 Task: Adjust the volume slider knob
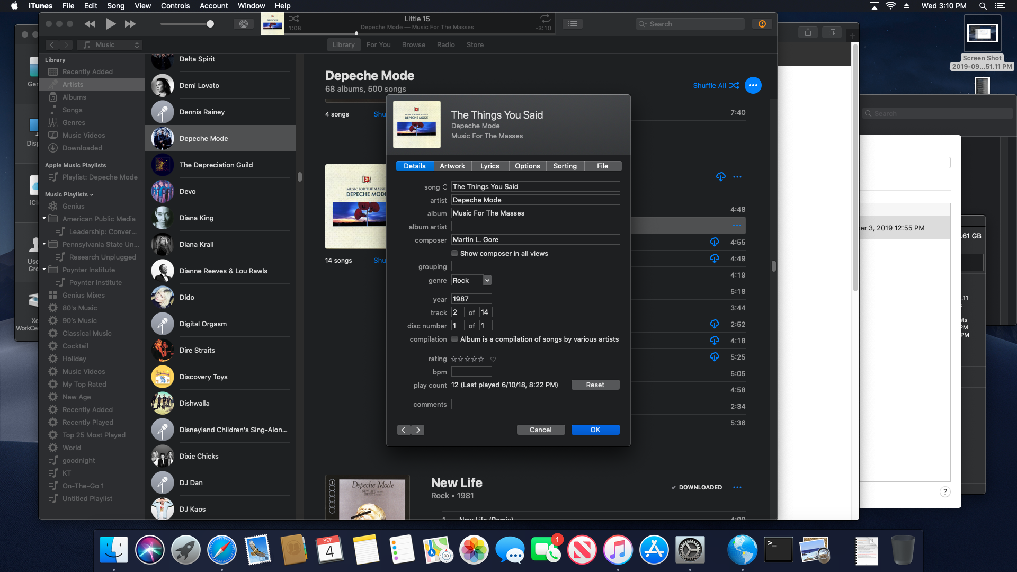tap(210, 24)
